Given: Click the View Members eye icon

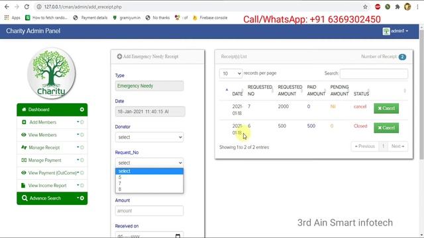Looking at the screenshot, I should point(24,135).
